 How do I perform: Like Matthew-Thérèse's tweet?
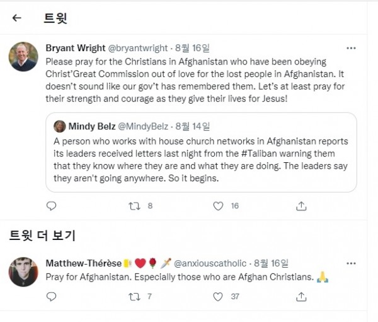point(218,296)
